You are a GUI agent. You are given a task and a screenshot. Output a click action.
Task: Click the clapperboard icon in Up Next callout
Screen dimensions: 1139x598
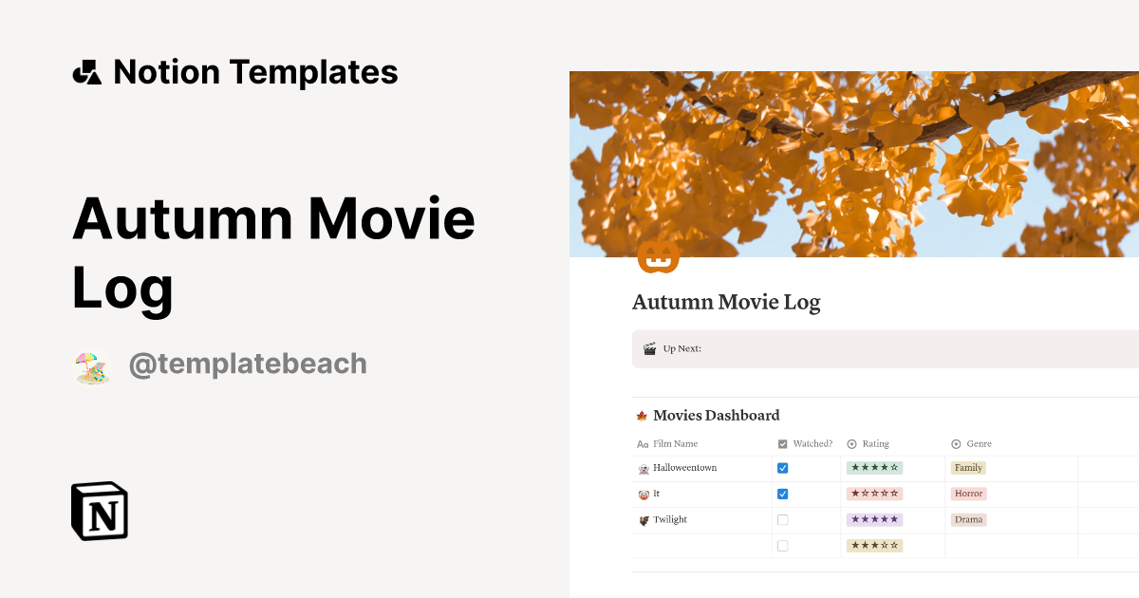click(649, 347)
